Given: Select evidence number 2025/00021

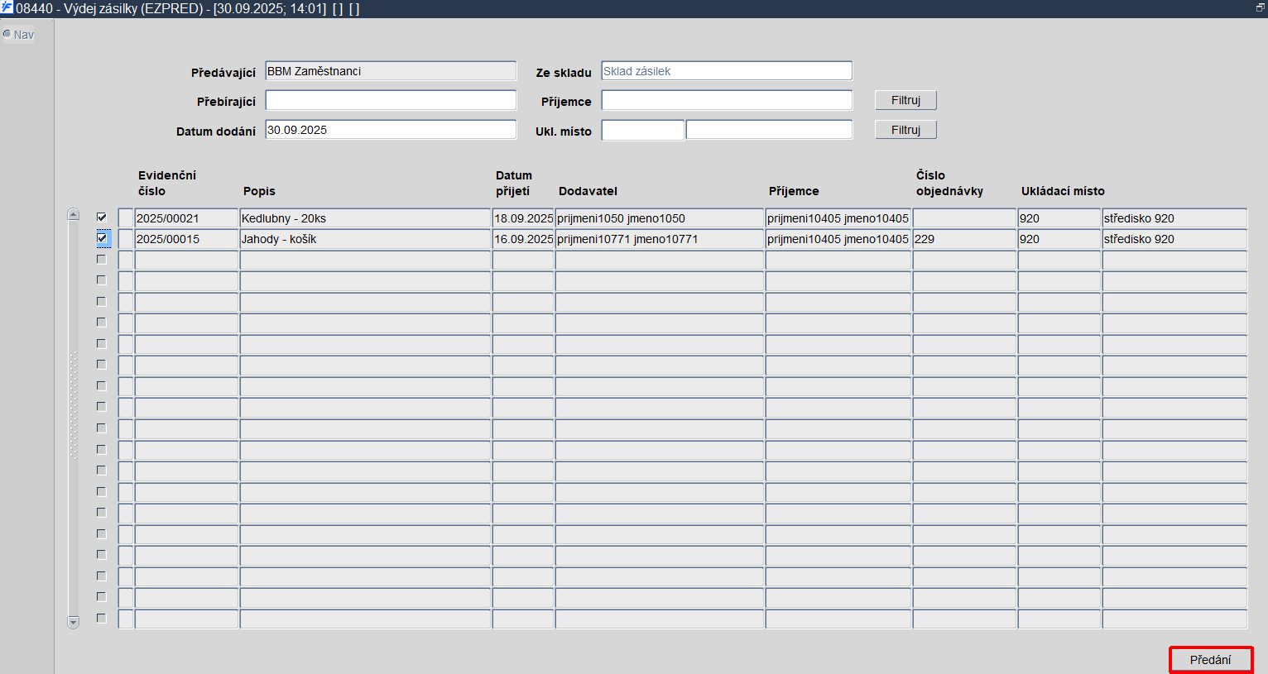Looking at the screenshot, I should click(186, 218).
